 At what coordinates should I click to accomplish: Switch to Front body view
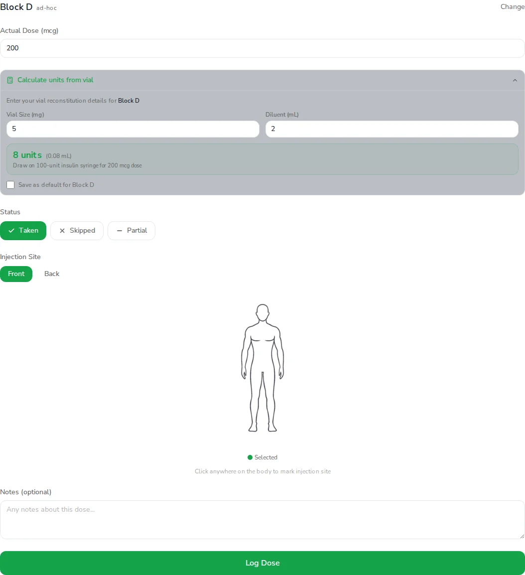pos(16,274)
